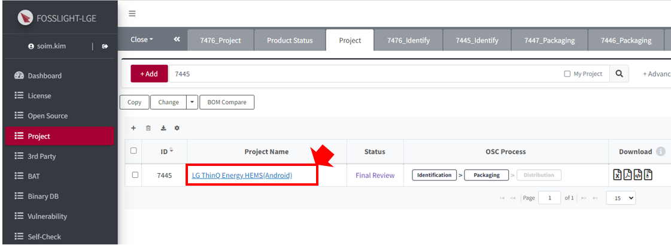Image resolution: width=671 pixels, height=245 pixels.
Task: Go to previous page pagination icon
Action: [x=512, y=198]
